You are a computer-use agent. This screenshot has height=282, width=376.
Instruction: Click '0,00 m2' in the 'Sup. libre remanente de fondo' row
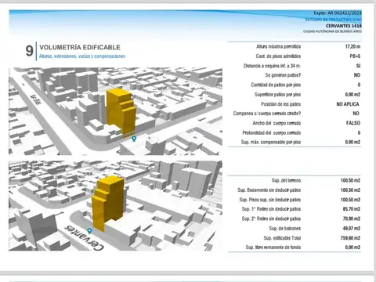(x=352, y=247)
